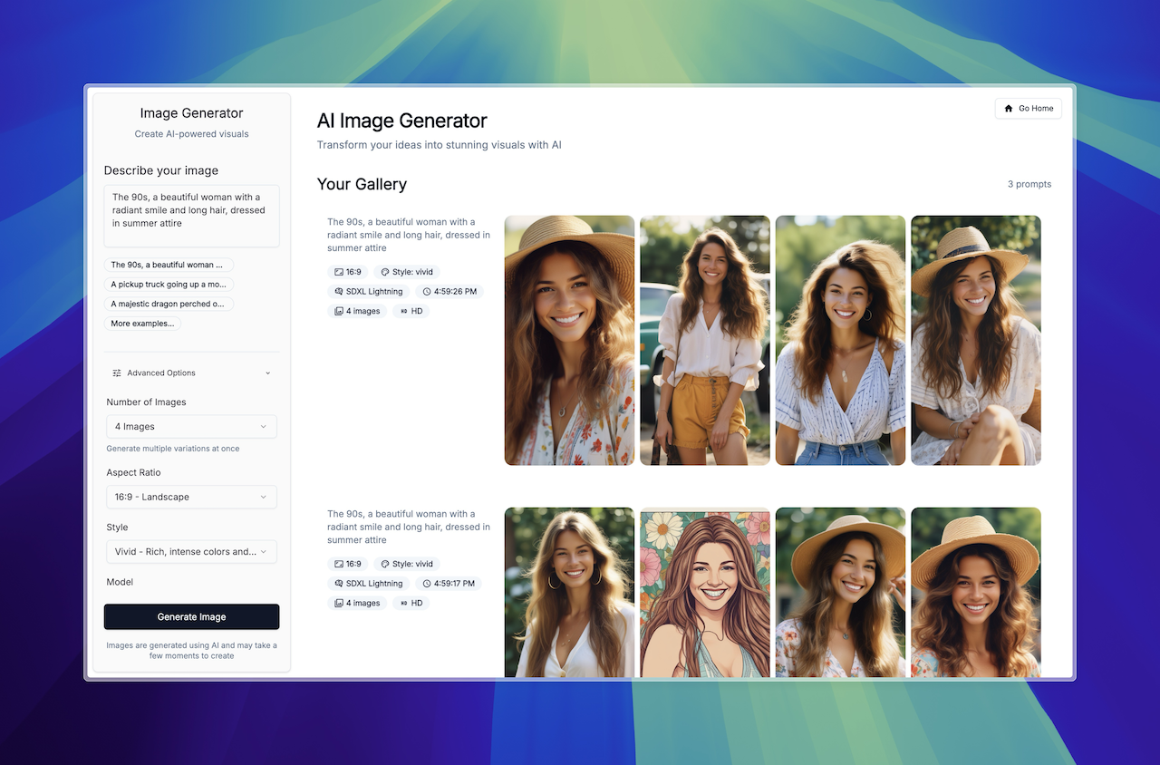Click the 4:59:26 PM clock badge
This screenshot has height=765, width=1160.
tap(449, 292)
